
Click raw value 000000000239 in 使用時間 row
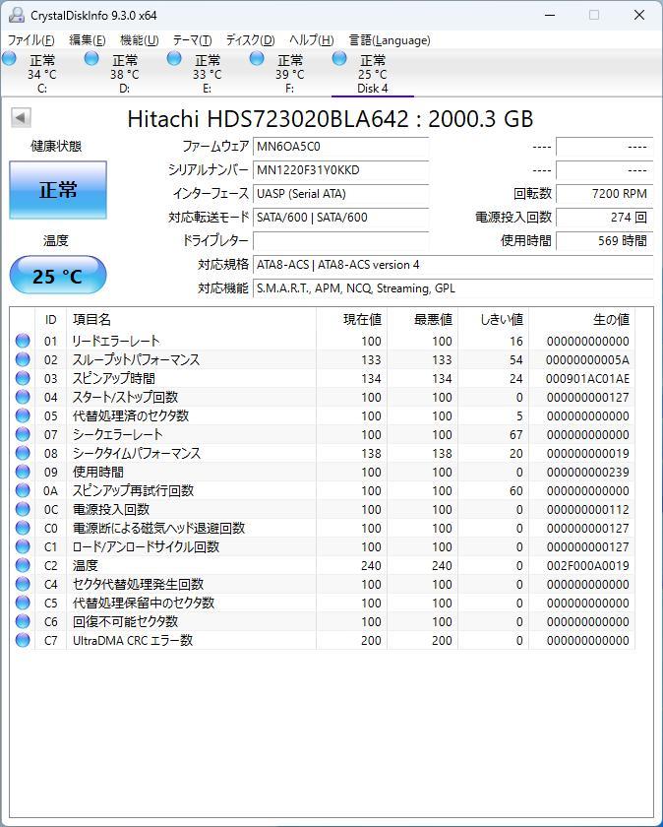tap(587, 473)
